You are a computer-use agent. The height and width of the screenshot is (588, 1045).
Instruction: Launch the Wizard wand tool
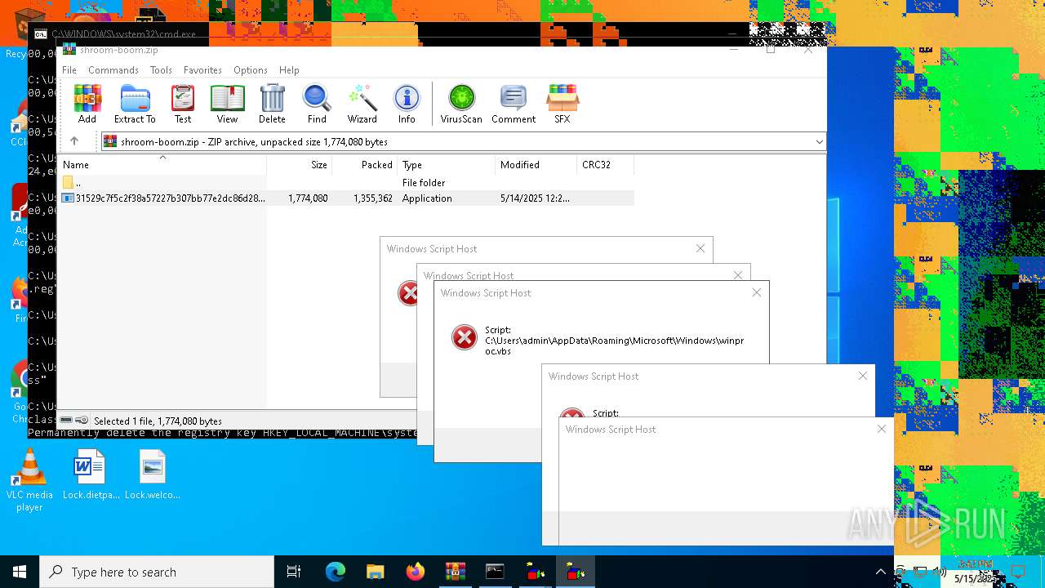pyautogui.click(x=362, y=104)
